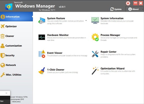Click the Customization person icon
The width and height of the screenshot is (144, 104).
click(3, 46)
